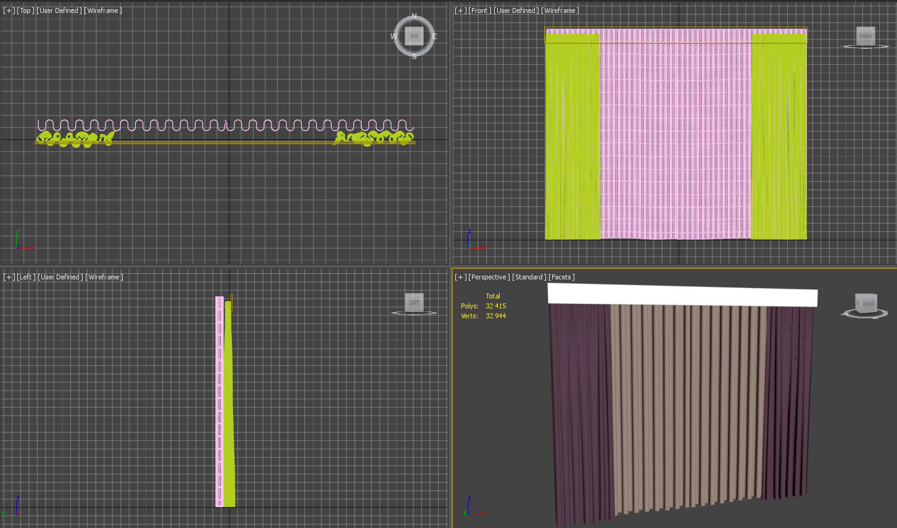This screenshot has height=528, width=897.
Task: Open [Wireframe] shading menu in Front viewport
Action: (x=560, y=10)
